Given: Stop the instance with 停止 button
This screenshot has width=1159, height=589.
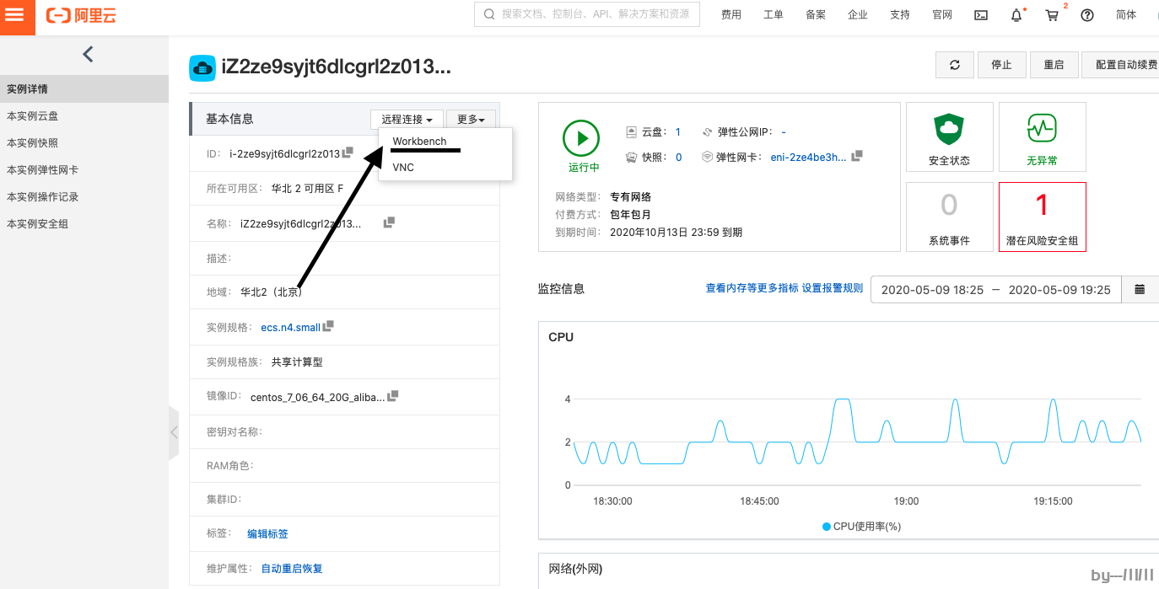Looking at the screenshot, I should [x=1001, y=65].
